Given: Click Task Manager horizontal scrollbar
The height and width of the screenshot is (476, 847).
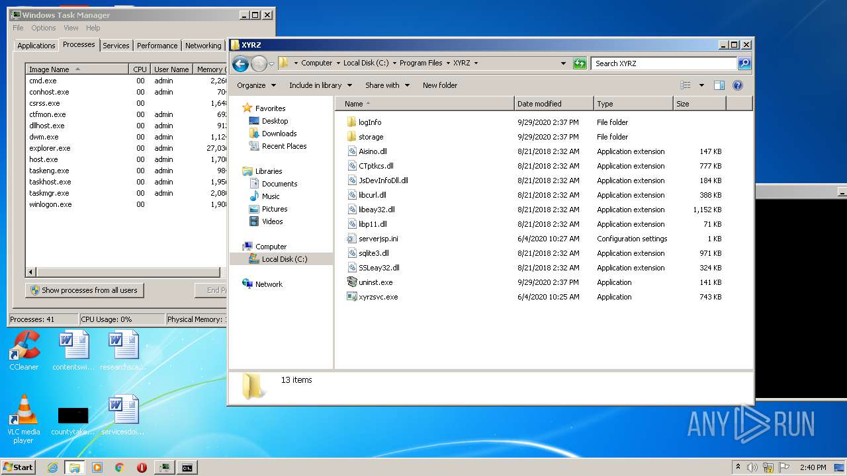Looking at the screenshot, I should point(128,272).
